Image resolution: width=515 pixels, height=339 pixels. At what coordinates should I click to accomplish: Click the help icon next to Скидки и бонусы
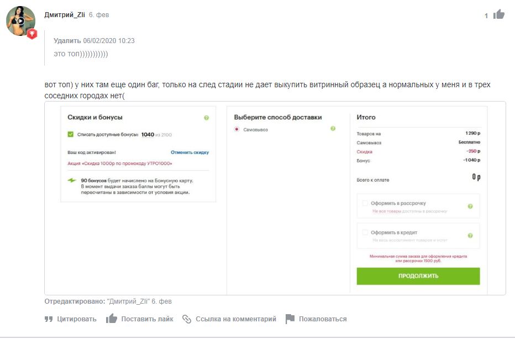206,118
